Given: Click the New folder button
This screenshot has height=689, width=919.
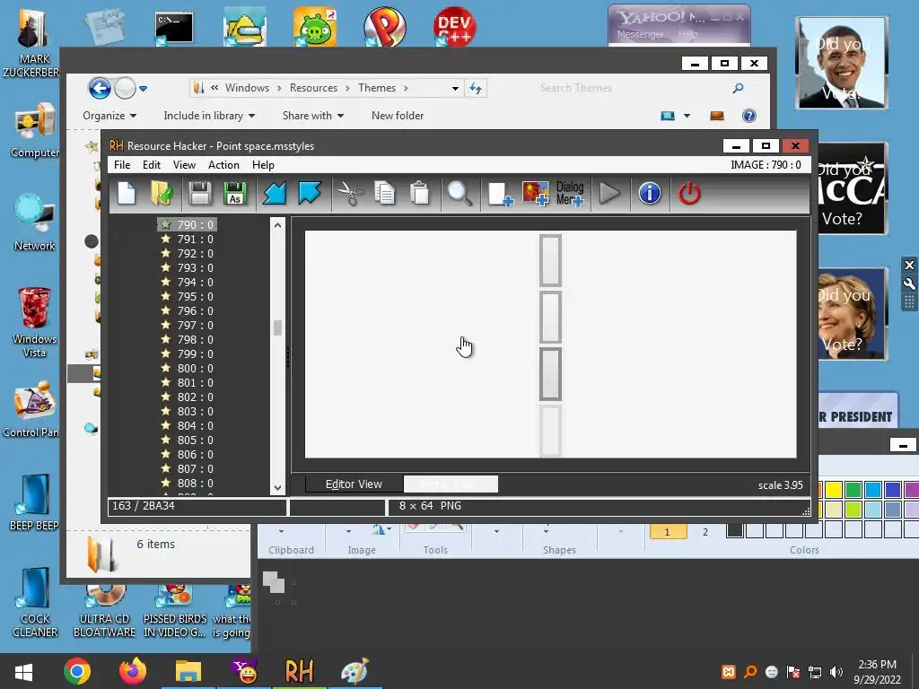Looking at the screenshot, I should tap(398, 116).
